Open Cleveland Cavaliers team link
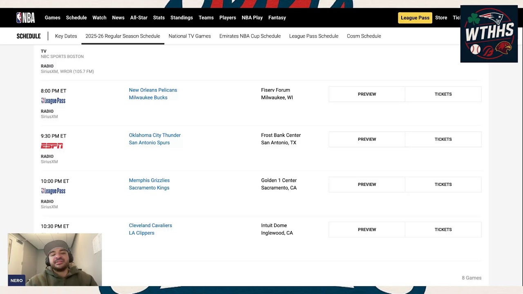This screenshot has width=523, height=294. tap(150, 225)
